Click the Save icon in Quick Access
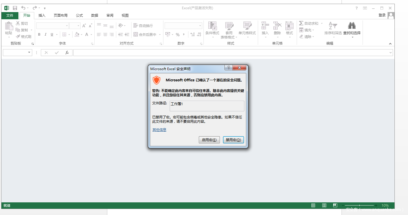This screenshot has height=215, width=408. pos(15,8)
